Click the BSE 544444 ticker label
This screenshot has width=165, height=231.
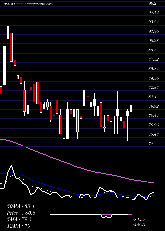pyautogui.click(x=13, y=4)
